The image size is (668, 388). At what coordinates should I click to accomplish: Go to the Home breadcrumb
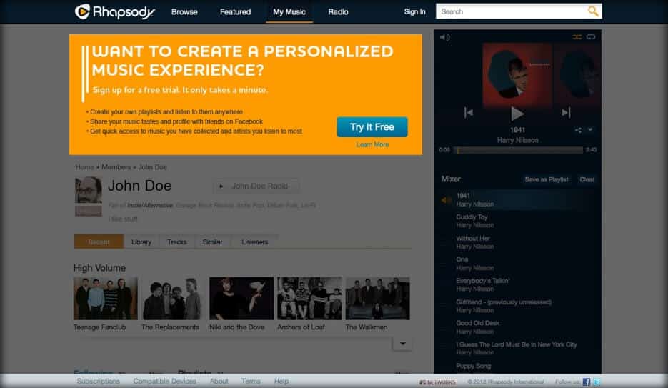pyautogui.click(x=84, y=167)
